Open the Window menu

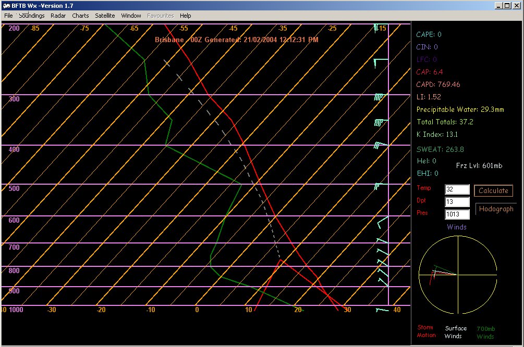(x=131, y=16)
